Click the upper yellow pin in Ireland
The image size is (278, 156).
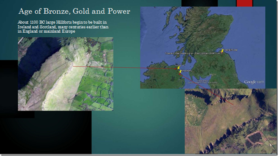pos(178,67)
